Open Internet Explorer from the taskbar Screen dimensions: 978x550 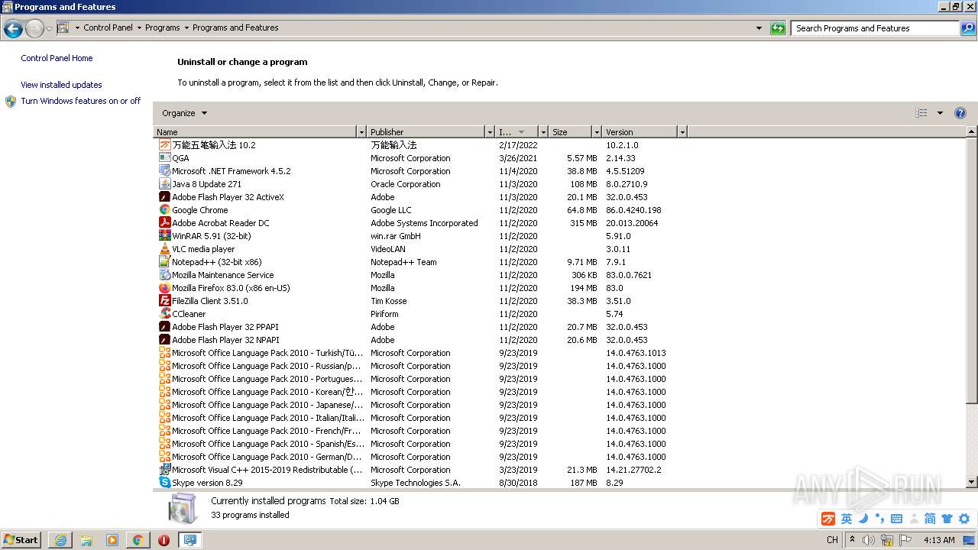point(60,540)
